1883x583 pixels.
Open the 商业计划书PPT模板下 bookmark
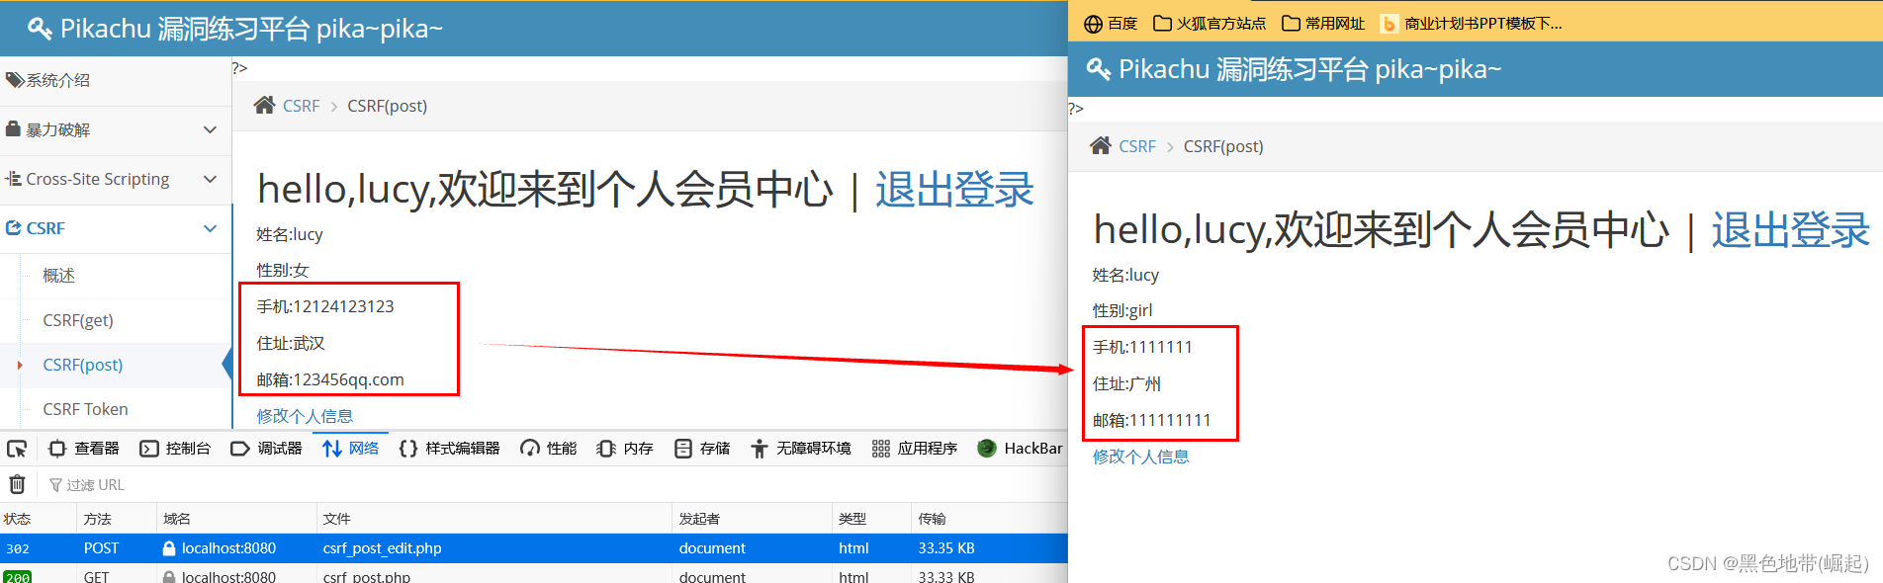click(x=1472, y=24)
